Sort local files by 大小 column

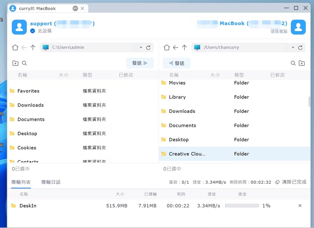tap(64, 75)
